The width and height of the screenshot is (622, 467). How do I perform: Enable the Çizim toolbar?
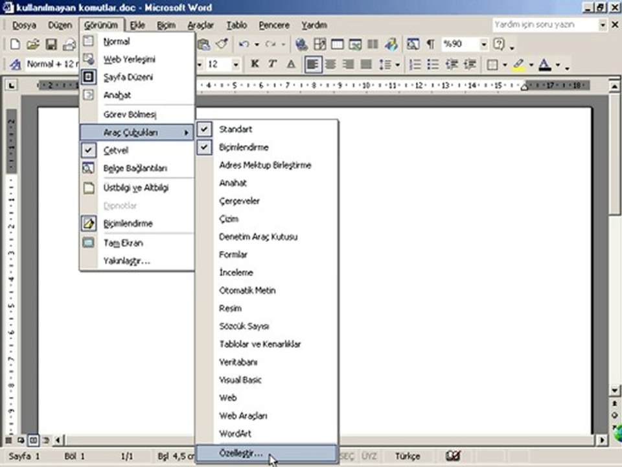[266, 219]
